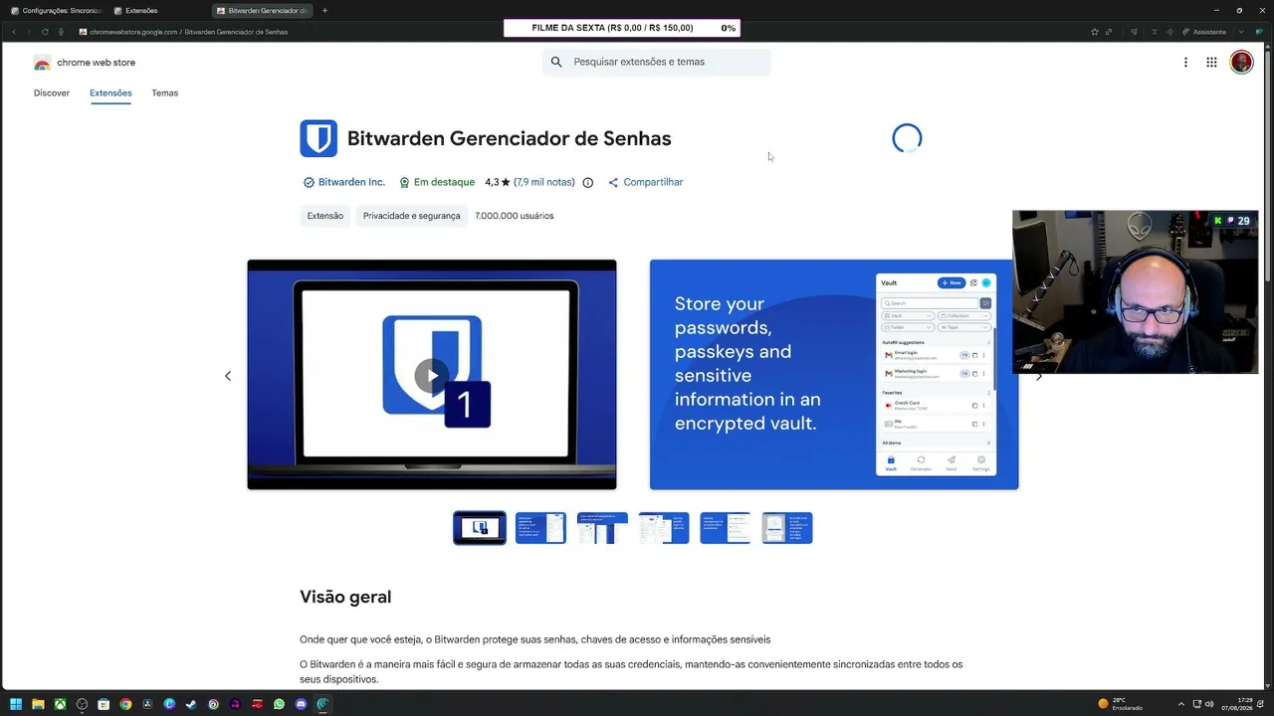
Task: Click the Em destaque badge
Action: pyautogui.click(x=437, y=183)
